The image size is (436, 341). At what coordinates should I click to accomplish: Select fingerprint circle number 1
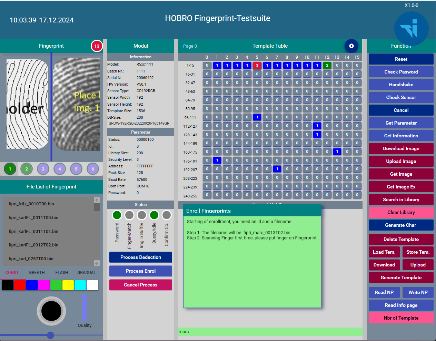click(10, 169)
